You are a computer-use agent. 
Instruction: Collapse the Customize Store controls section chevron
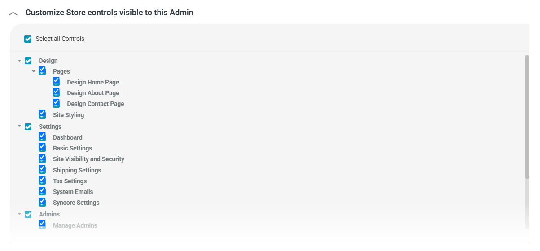tap(13, 13)
